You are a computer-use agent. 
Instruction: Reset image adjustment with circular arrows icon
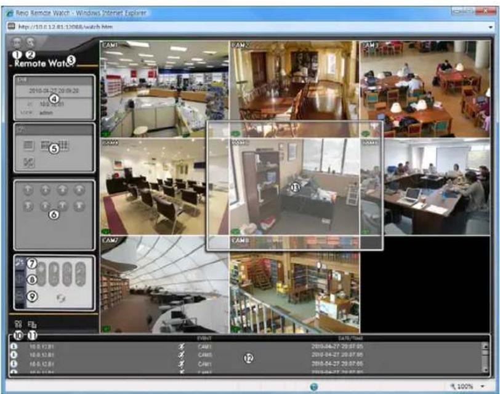[60, 299]
